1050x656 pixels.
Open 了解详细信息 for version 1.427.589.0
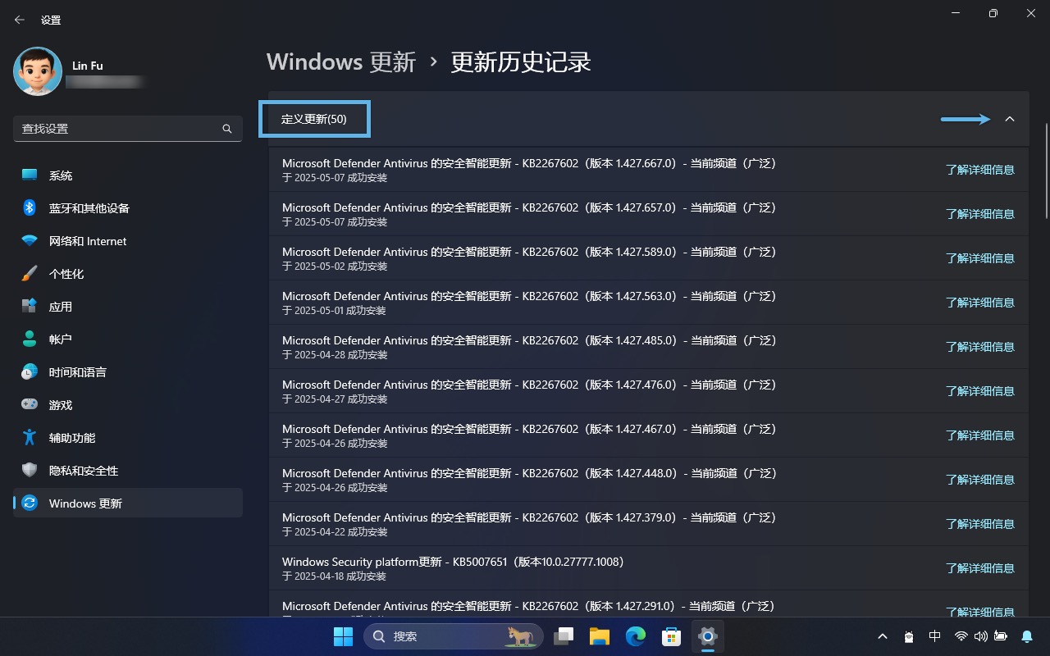(980, 258)
